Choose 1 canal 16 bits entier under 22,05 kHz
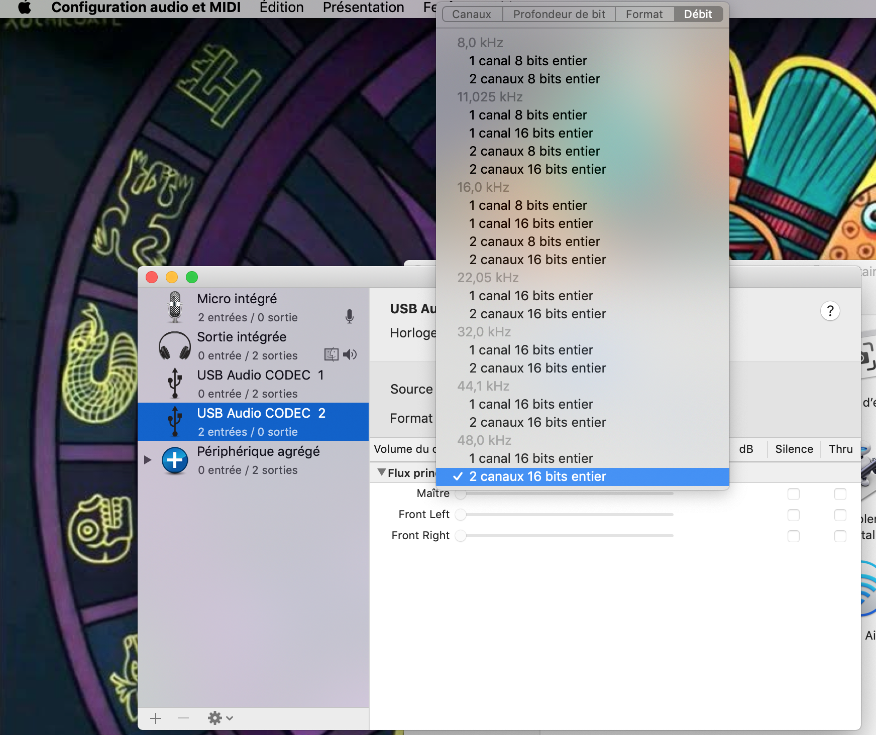Image resolution: width=876 pixels, height=735 pixels. coord(583,296)
